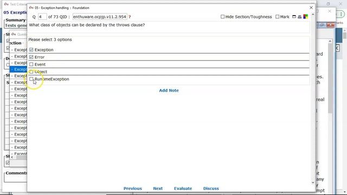The height and width of the screenshot is (195, 347).
Task: Tick the RuntimeException answer checkbox
Action: click(x=31, y=79)
